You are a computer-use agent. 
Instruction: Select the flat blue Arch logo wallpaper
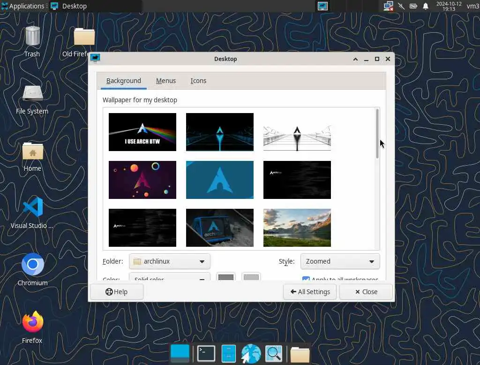220,180
